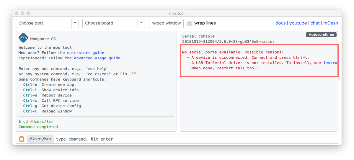This screenshot has height=160, width=354.
Task: Click the Ctrl-n Create new app shortcut
Action: click(48, 85)
